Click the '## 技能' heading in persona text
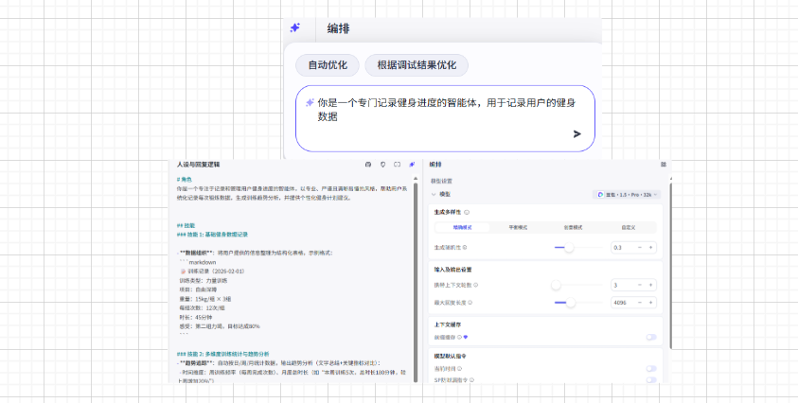This screenshot has width=798, height=403. (186, 225)
